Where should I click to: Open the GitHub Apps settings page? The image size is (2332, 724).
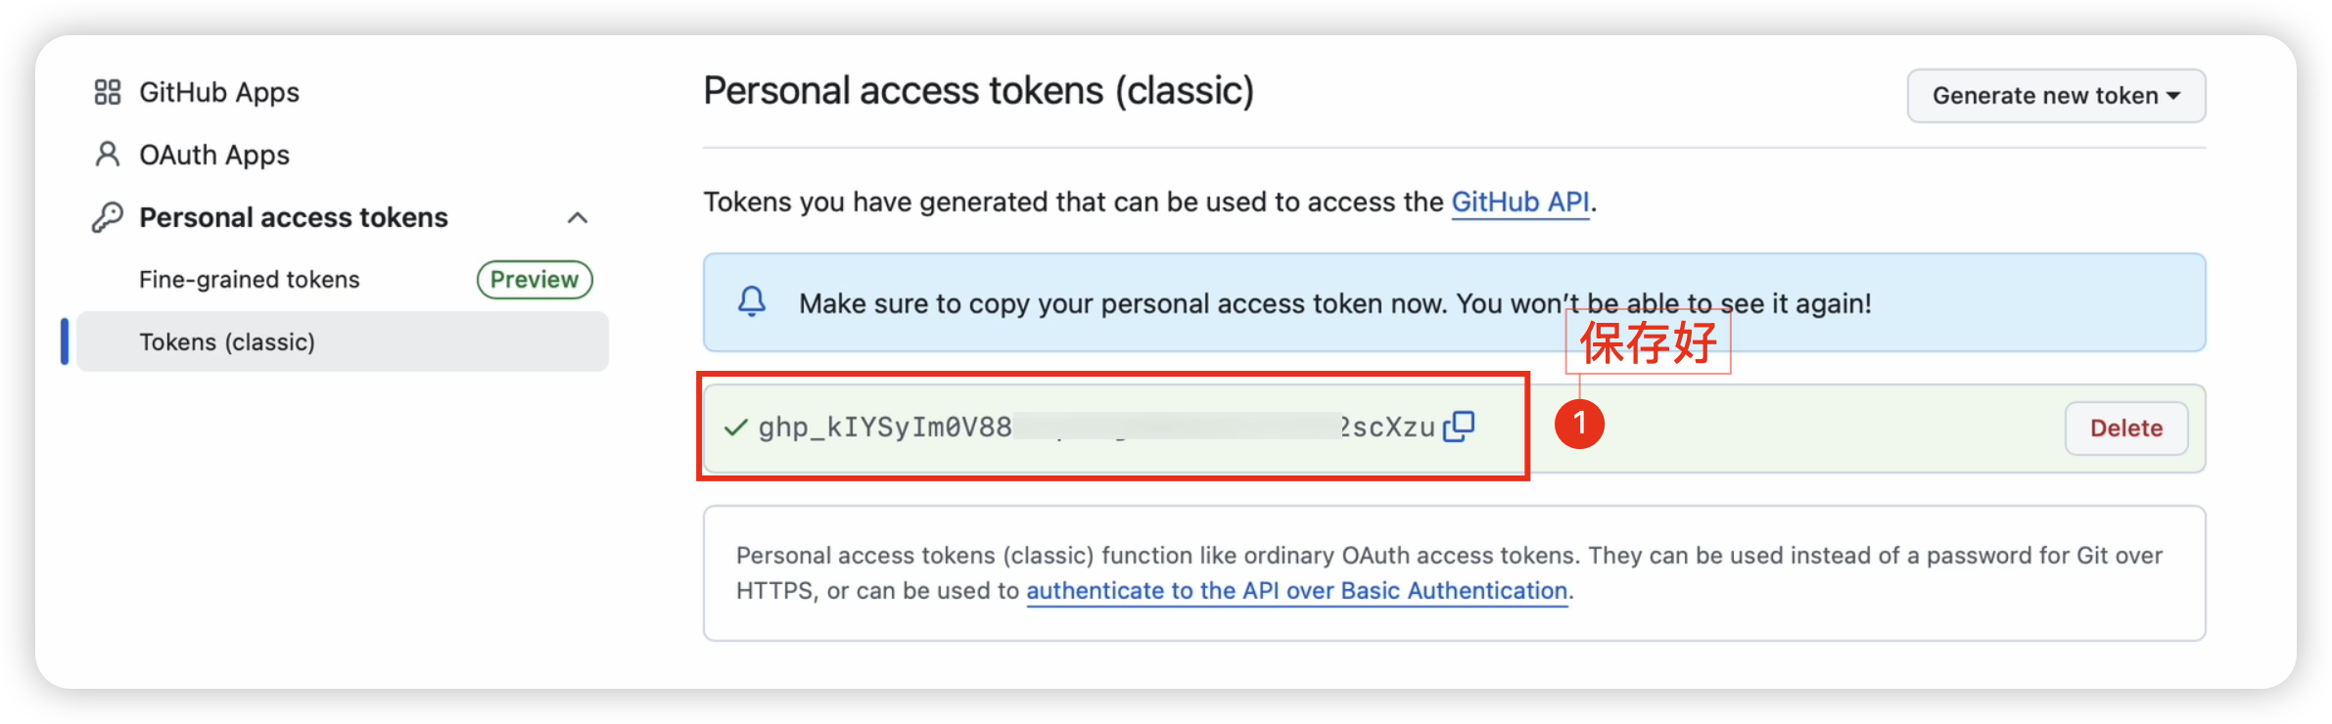219,92
